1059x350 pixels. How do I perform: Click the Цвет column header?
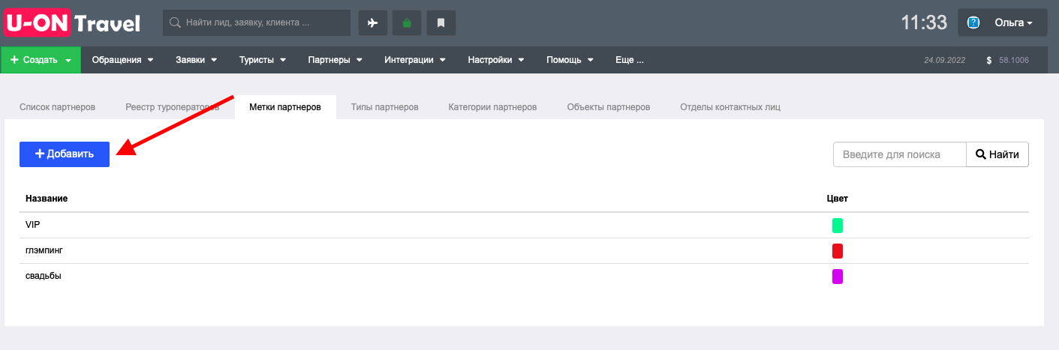tap(837, 199)
